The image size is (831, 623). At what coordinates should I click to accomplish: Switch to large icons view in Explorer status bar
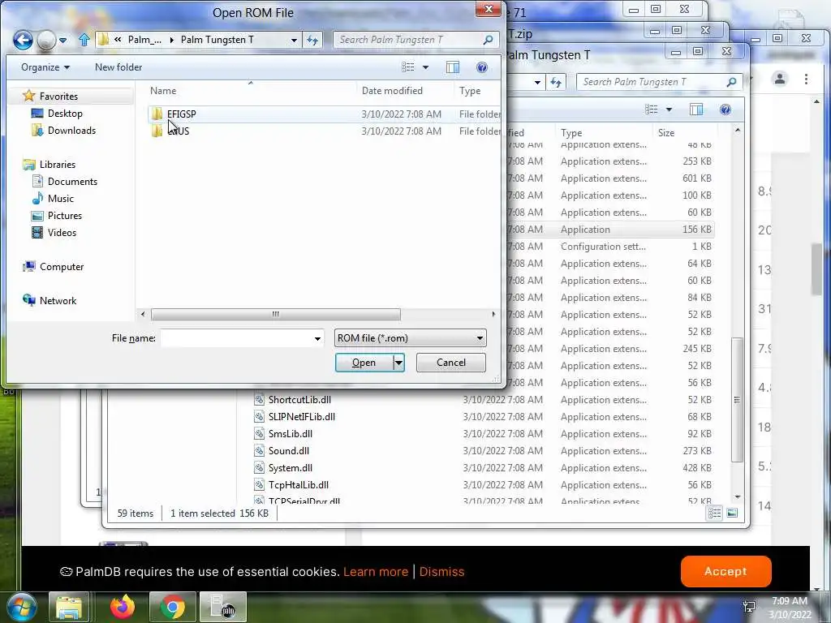(x=732, y=513)
